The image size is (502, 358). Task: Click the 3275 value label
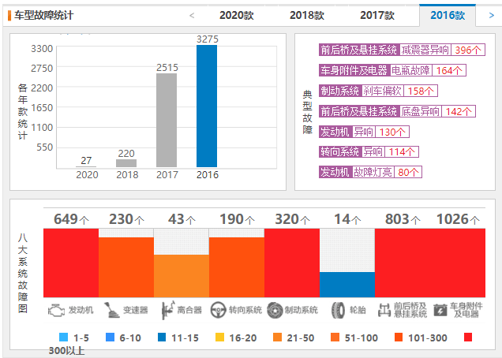click(x=207, y=39)
